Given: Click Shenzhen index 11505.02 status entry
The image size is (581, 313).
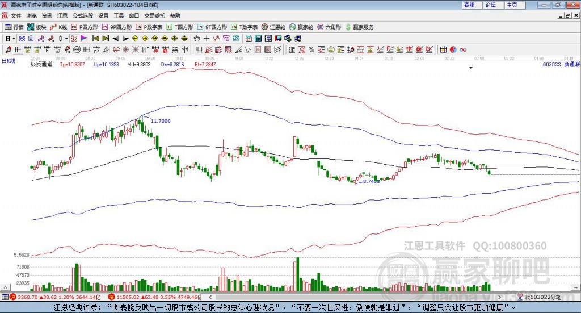Looking at the screenshot, I should 154,297.
